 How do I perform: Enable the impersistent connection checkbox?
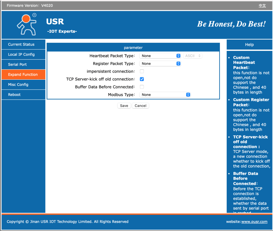(142, 71)
